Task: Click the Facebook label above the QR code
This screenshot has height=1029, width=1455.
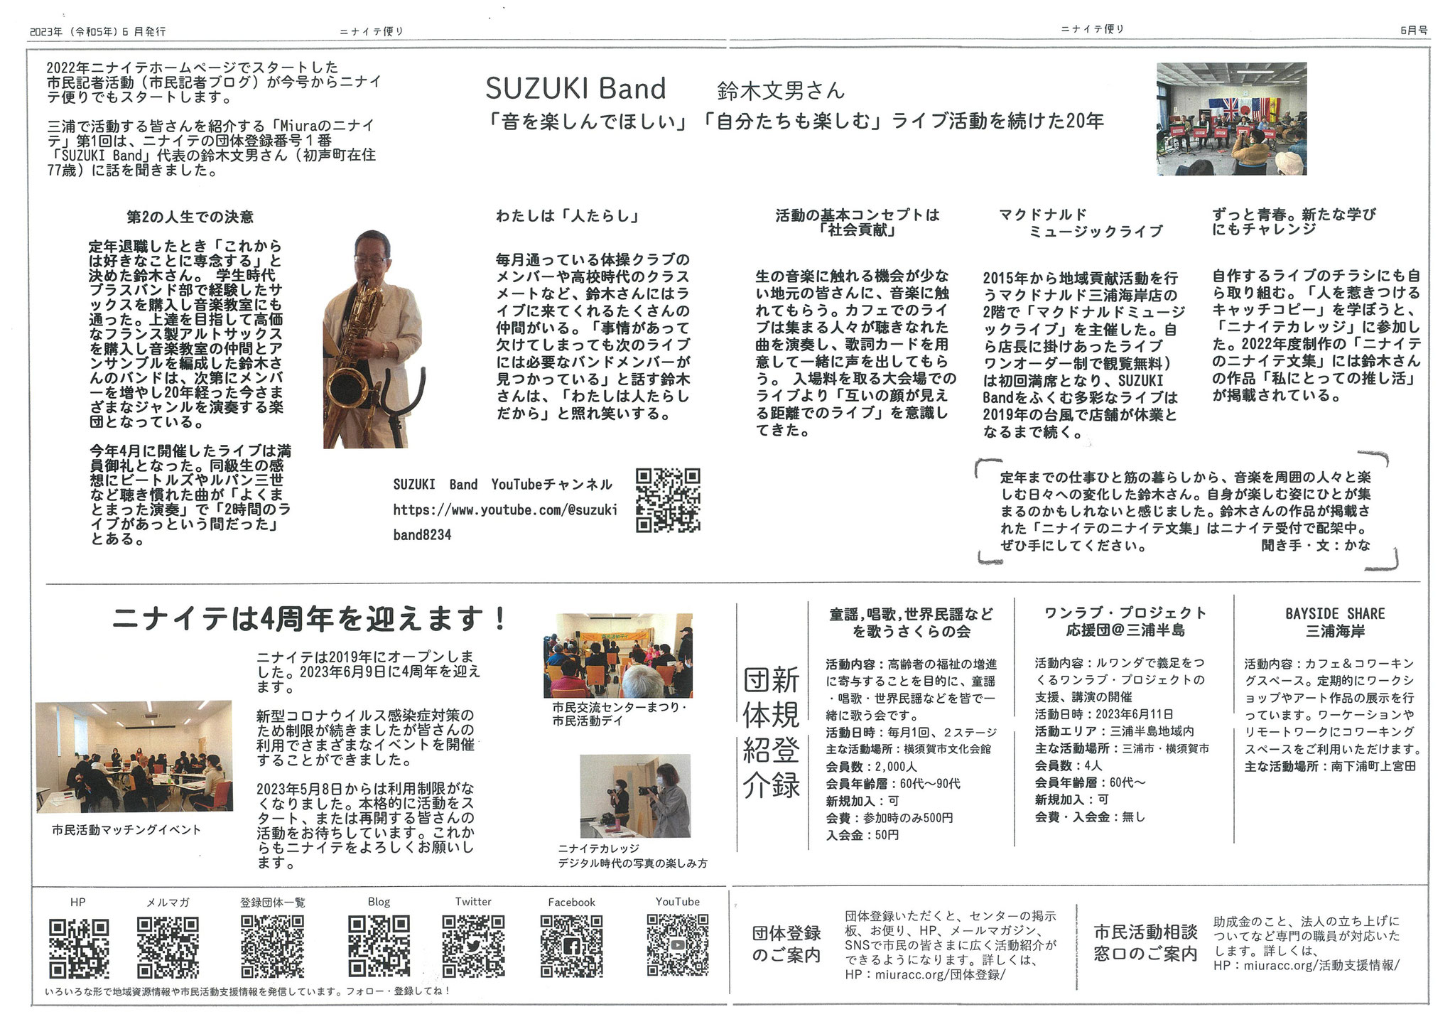Action: pyautogui.click(x=571, y=902)
